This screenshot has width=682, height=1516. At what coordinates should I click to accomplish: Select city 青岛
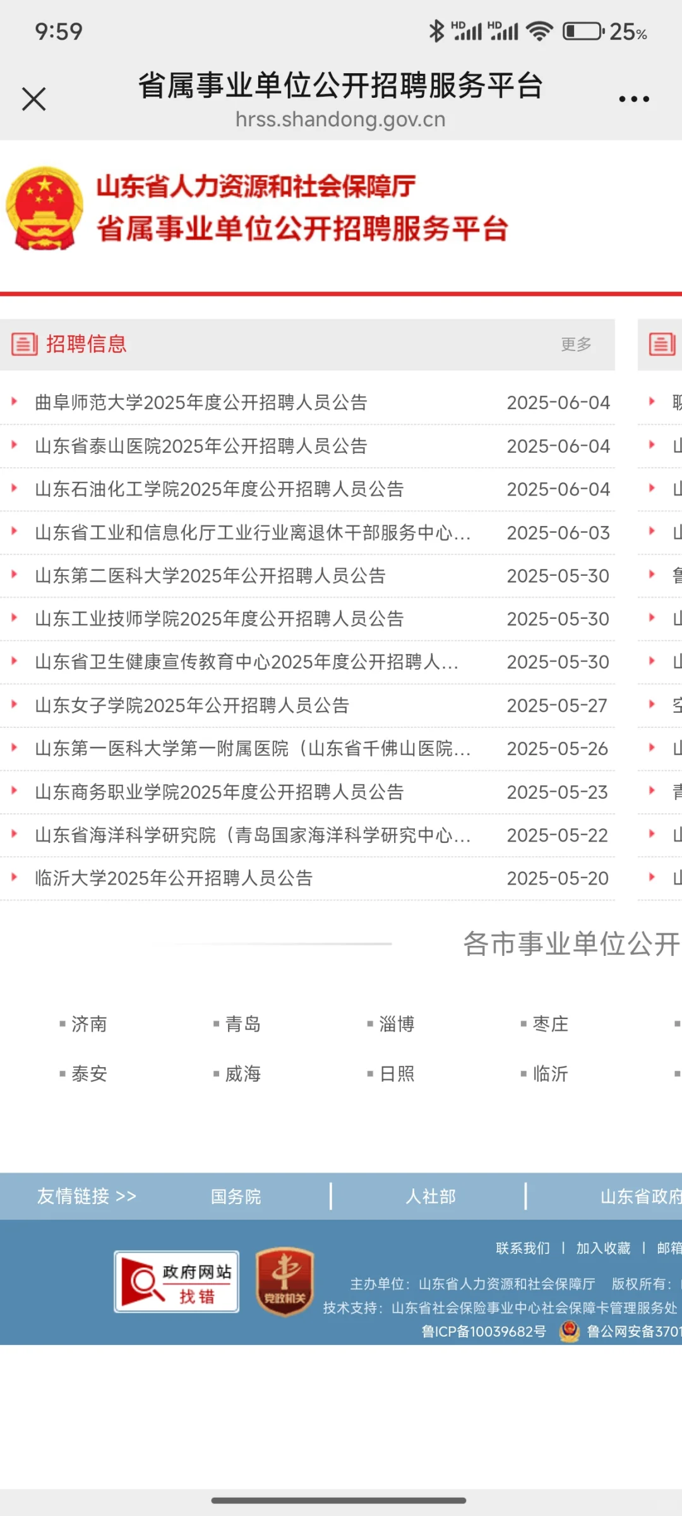(x=243, y=1024)
